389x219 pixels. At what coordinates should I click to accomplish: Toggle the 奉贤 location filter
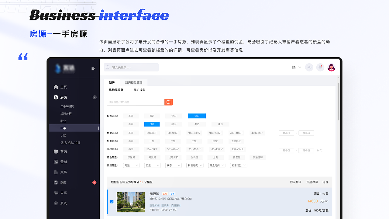pos(197,124)
